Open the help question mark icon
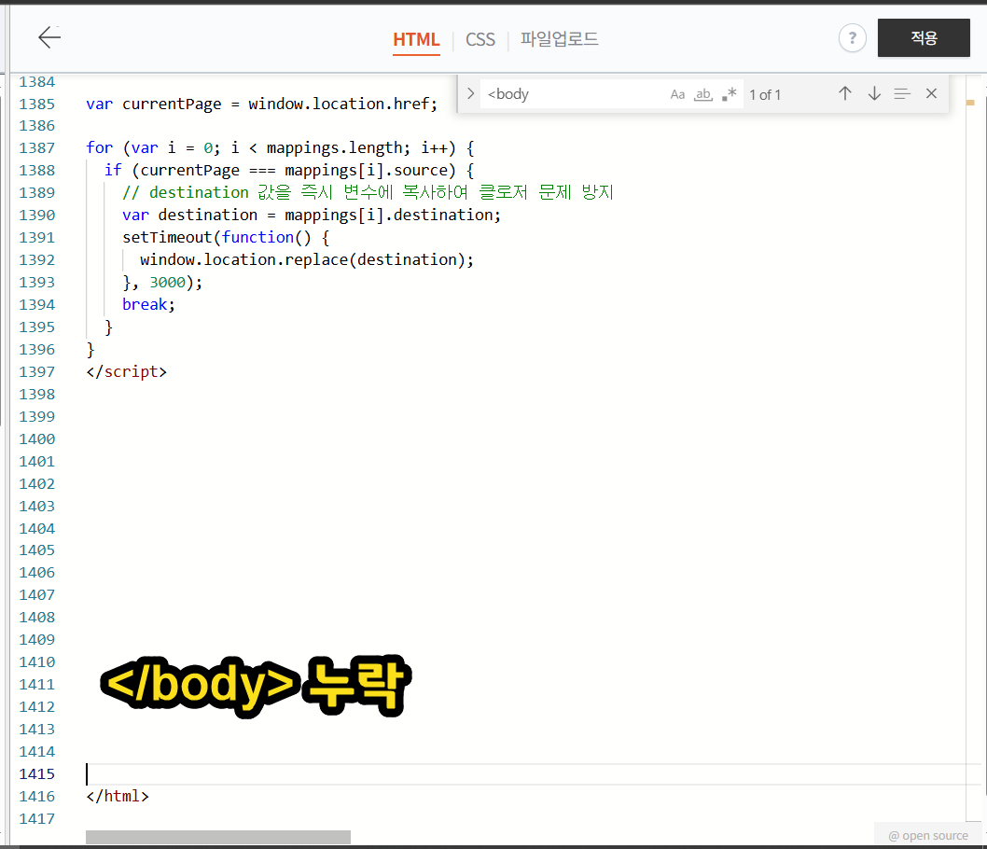The image size is (987, 849). tap(853, 38)
